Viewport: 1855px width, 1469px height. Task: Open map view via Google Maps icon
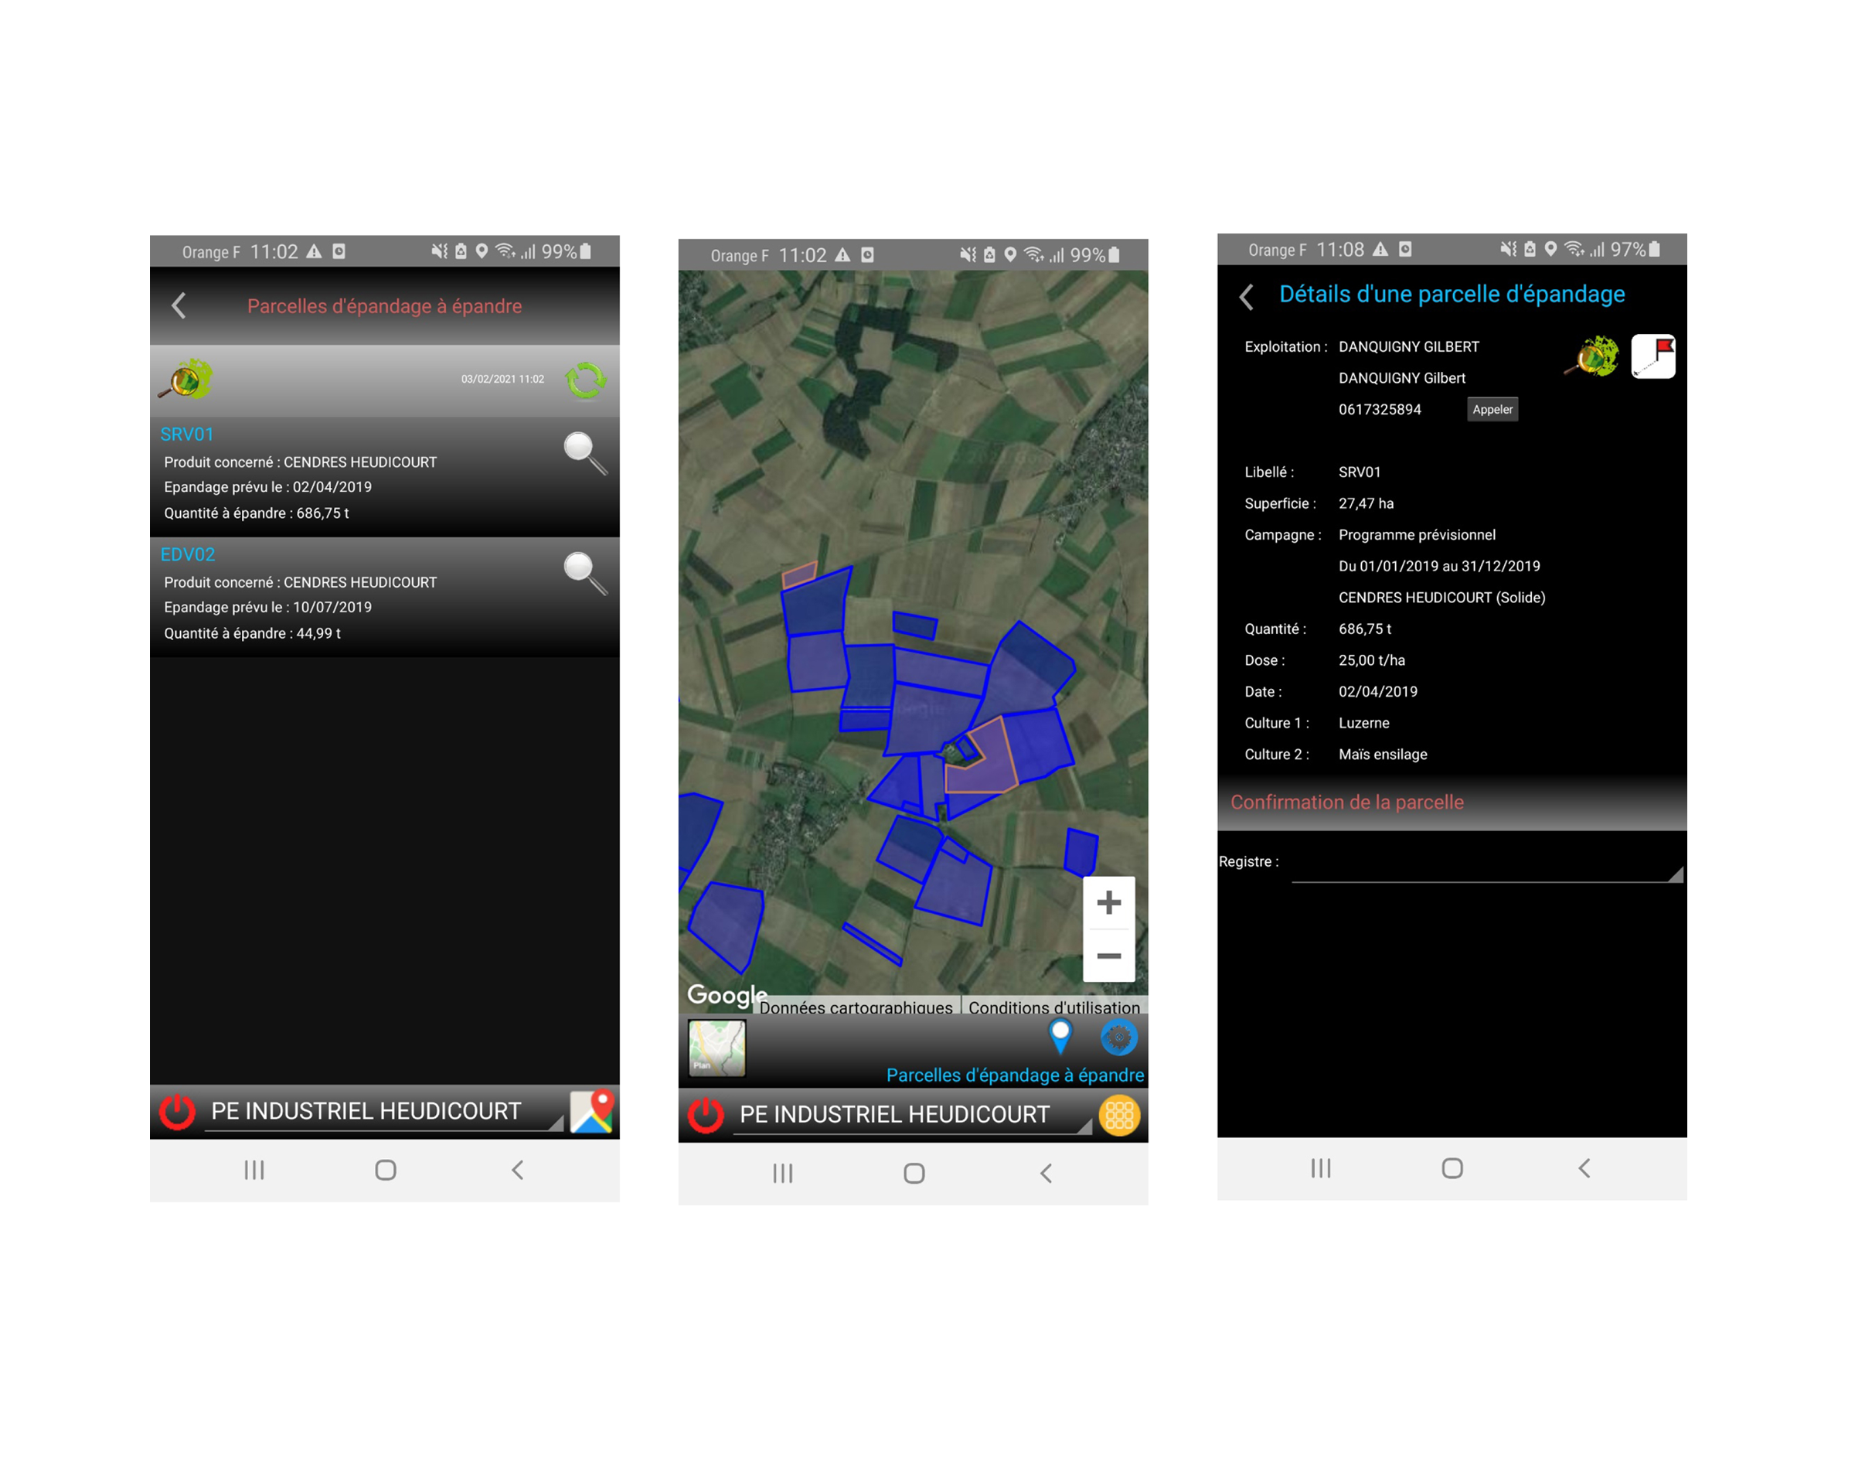tap(591, 1110)
